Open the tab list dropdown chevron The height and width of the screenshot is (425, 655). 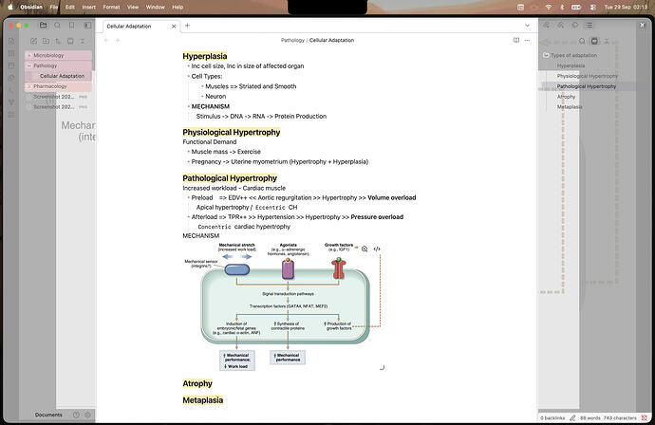527,26
